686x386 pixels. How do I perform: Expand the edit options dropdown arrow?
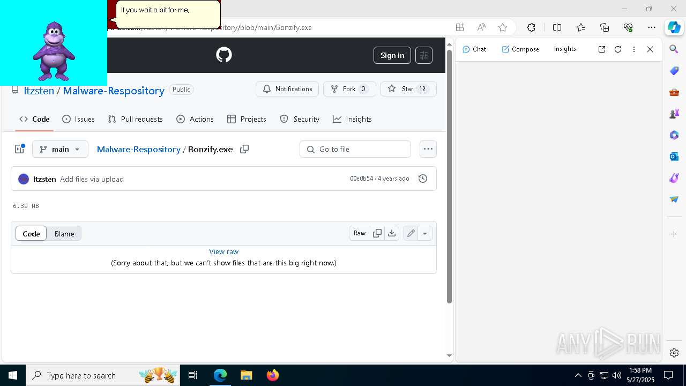click(425, 233)
